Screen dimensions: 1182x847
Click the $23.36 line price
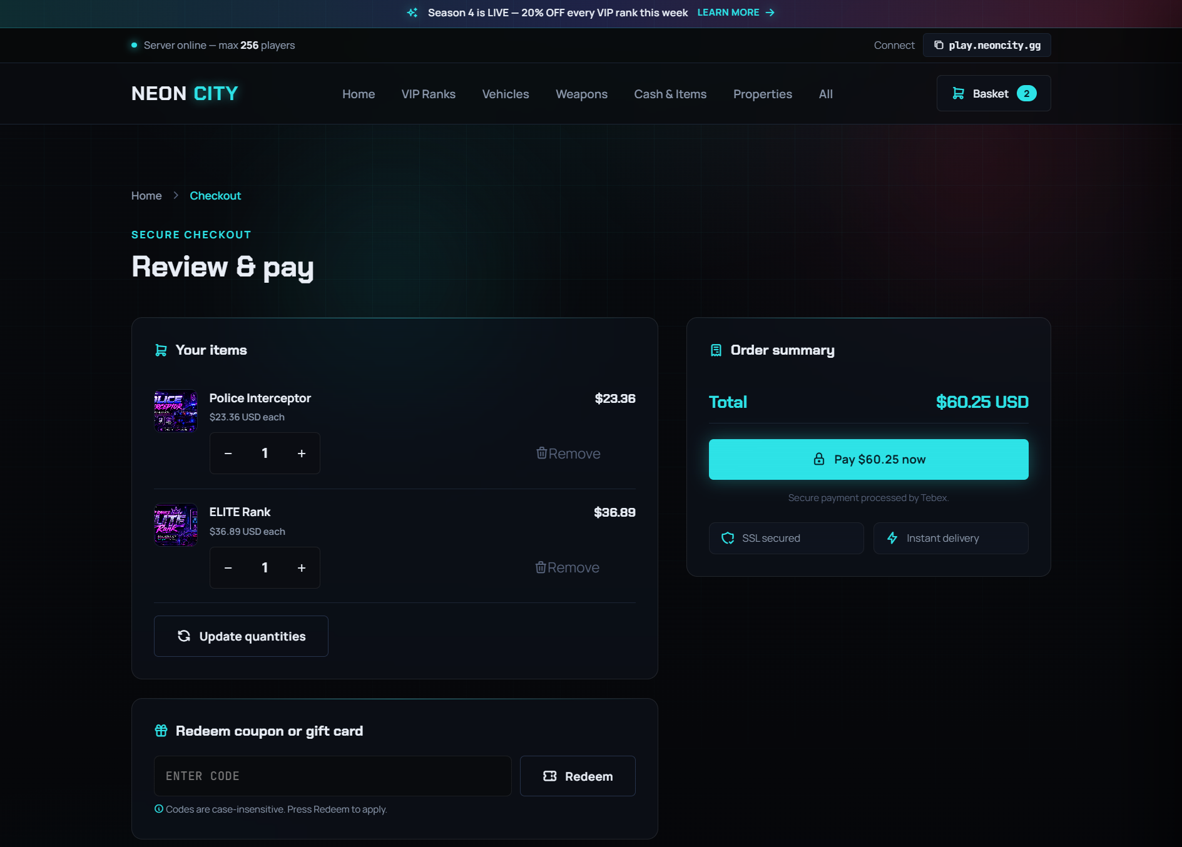pos(615,398)
